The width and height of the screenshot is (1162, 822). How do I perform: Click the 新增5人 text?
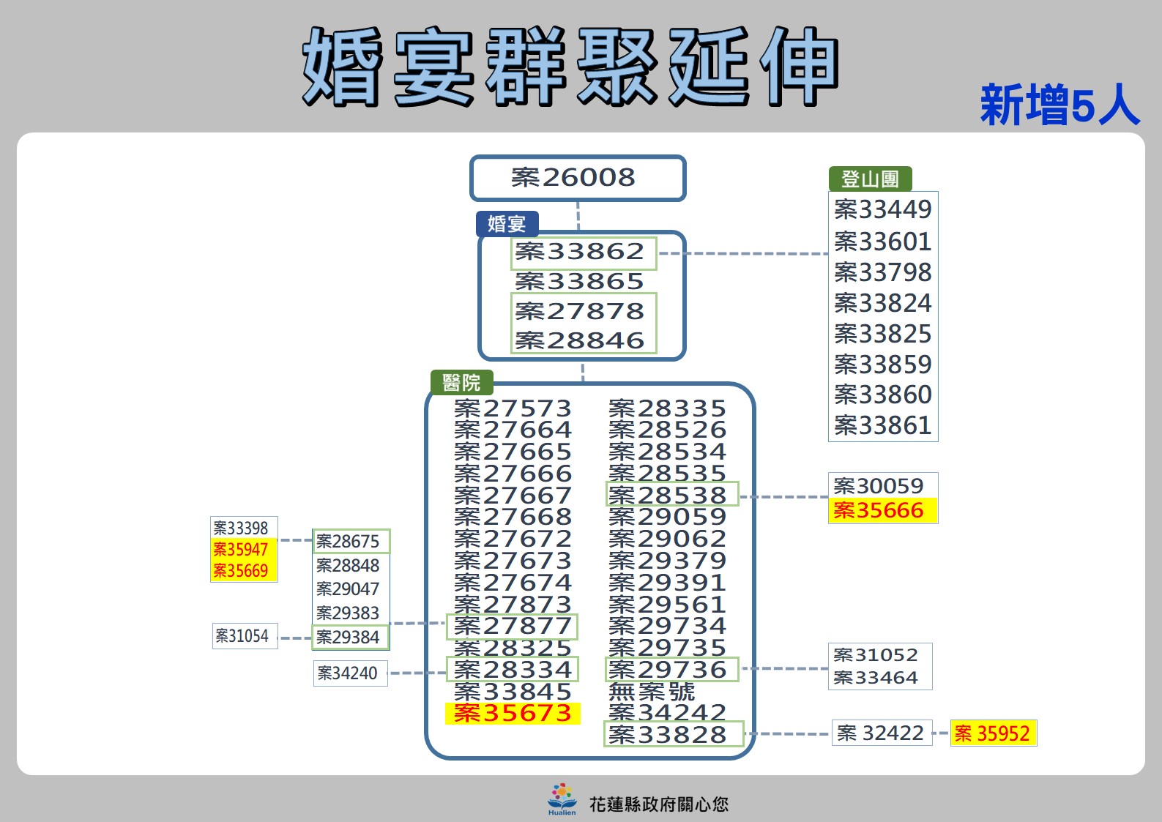1059,105
